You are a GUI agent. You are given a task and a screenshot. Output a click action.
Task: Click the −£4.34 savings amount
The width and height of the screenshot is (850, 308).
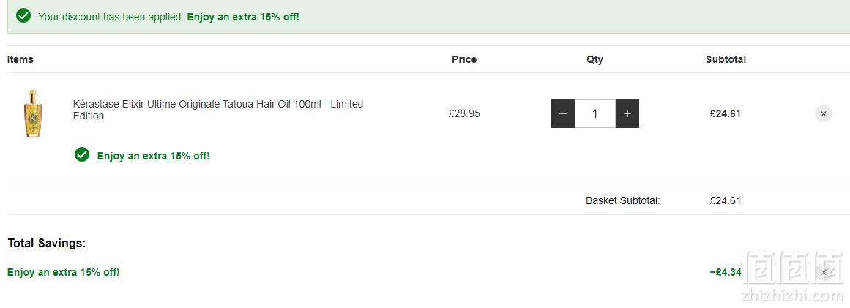pos(726,272)
